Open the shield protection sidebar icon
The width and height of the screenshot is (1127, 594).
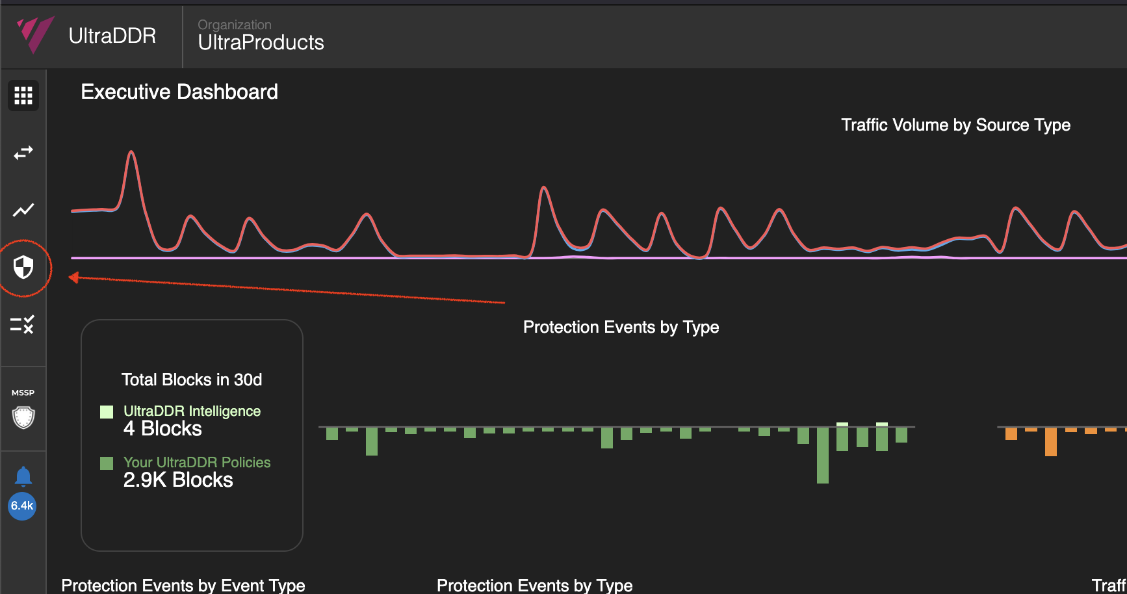[23, 267]
